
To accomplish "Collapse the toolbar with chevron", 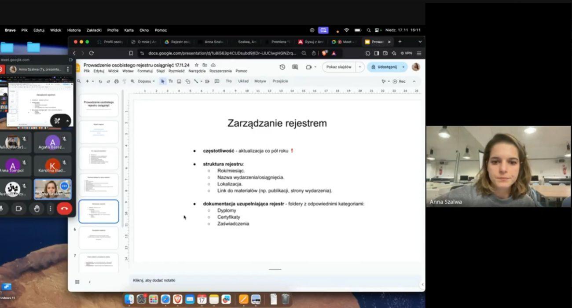I will pyautogui.click(x=414, y=81).
